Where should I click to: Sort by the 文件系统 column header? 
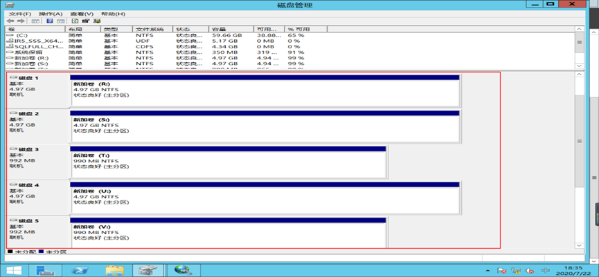point(153,29)
